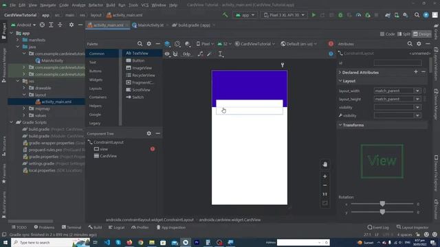Screen dimensions: 440x247
Task: Open the Event Log
Action: point(378,227)
